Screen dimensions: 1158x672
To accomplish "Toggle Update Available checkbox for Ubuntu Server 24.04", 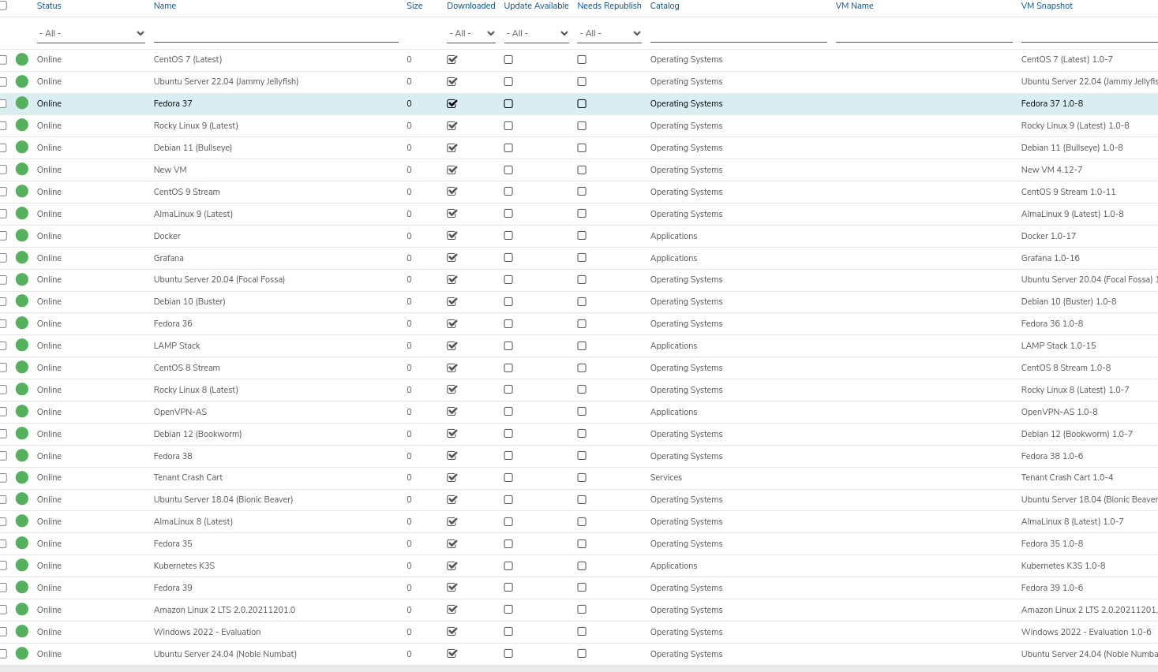I will [x=508, y=654].
